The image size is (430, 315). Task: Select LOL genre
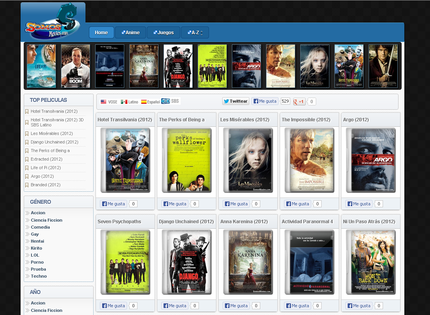click(35, 255)
